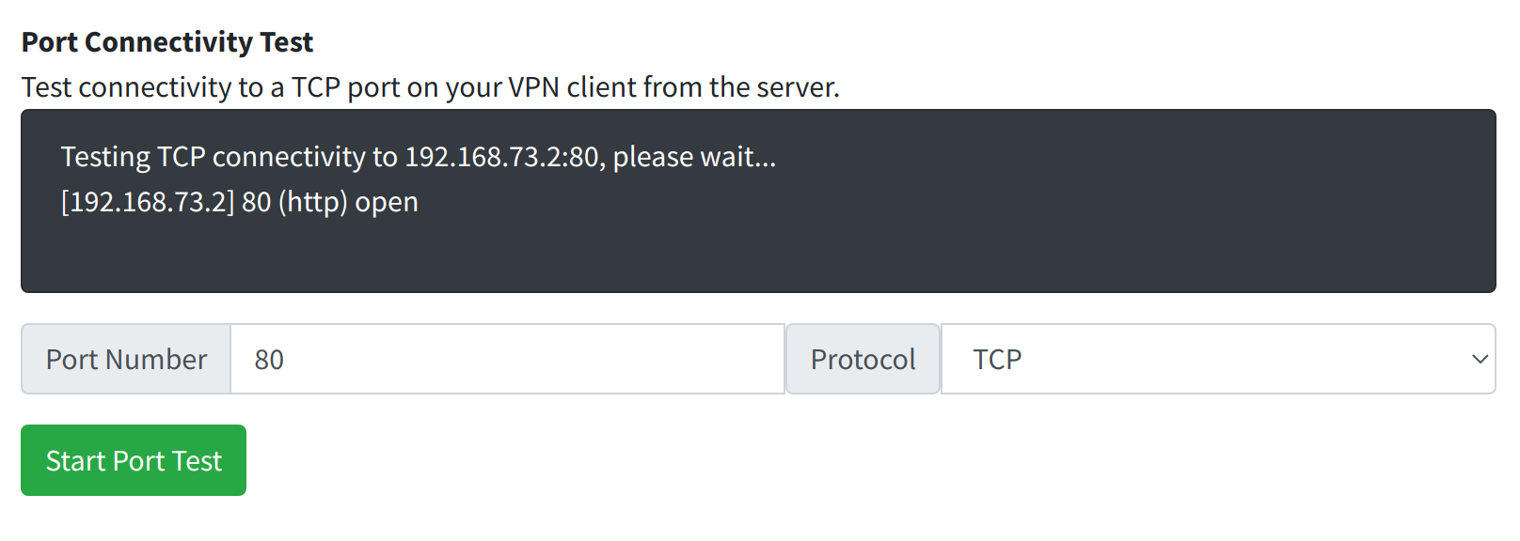This screenshot has width=1520, height=541.
Task: Click the IP address 192.168.73.2 in output
Action: [x=477, y=157]
